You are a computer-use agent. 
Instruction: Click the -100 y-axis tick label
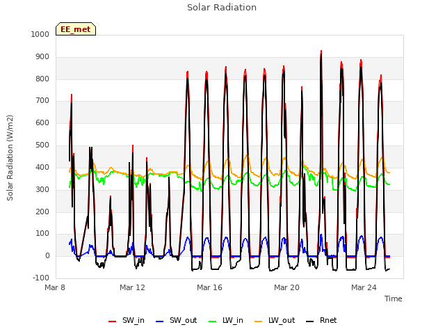point(41,278)
